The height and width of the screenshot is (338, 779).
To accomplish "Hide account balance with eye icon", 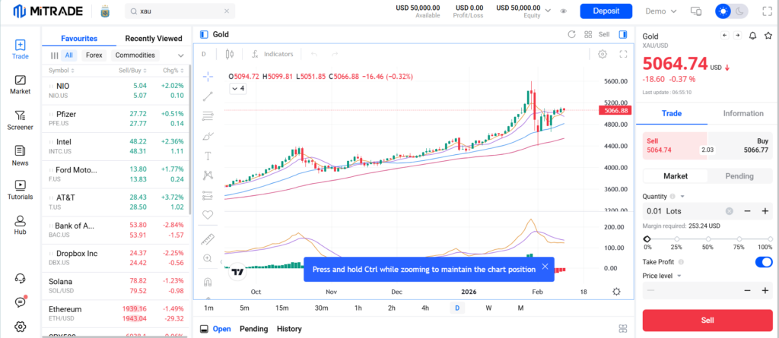I will point(564,11).
